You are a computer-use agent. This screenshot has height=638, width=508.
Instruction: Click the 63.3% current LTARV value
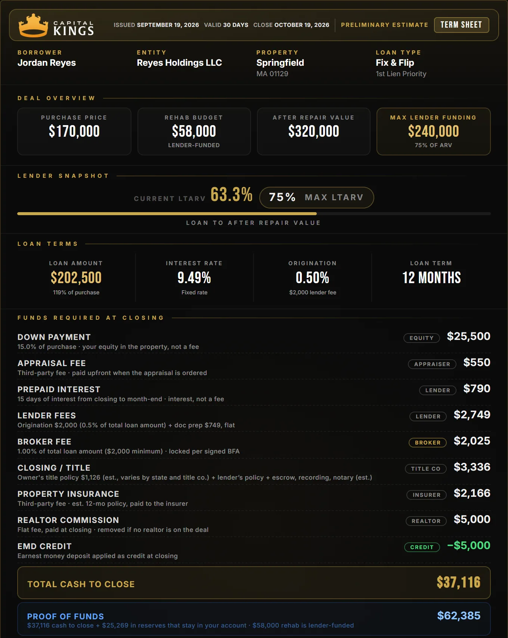[x=232, y=195]
